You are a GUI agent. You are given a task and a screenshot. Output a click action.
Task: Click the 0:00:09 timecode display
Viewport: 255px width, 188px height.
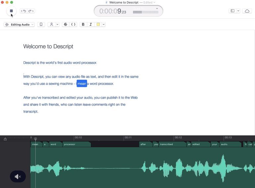(113, 11)
